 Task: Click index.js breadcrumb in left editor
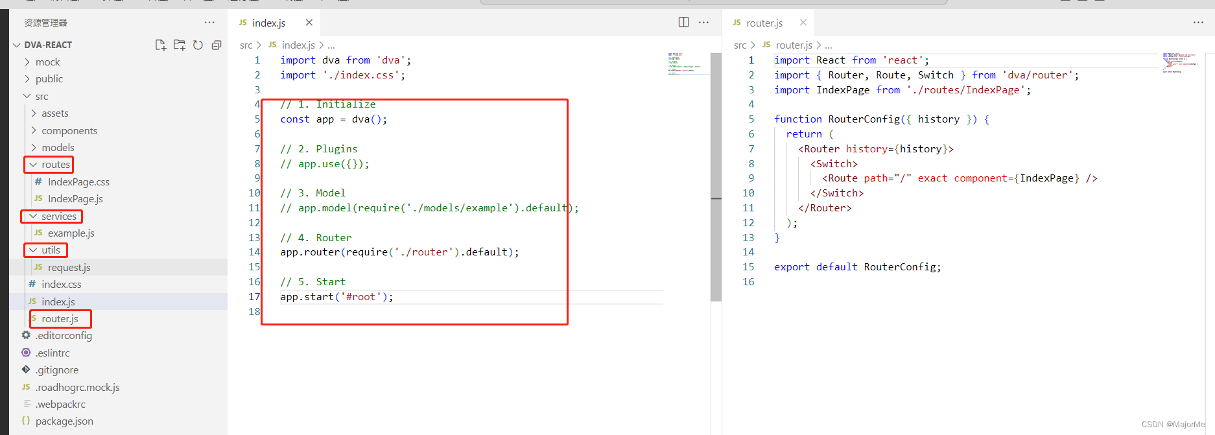coord(298,45)
